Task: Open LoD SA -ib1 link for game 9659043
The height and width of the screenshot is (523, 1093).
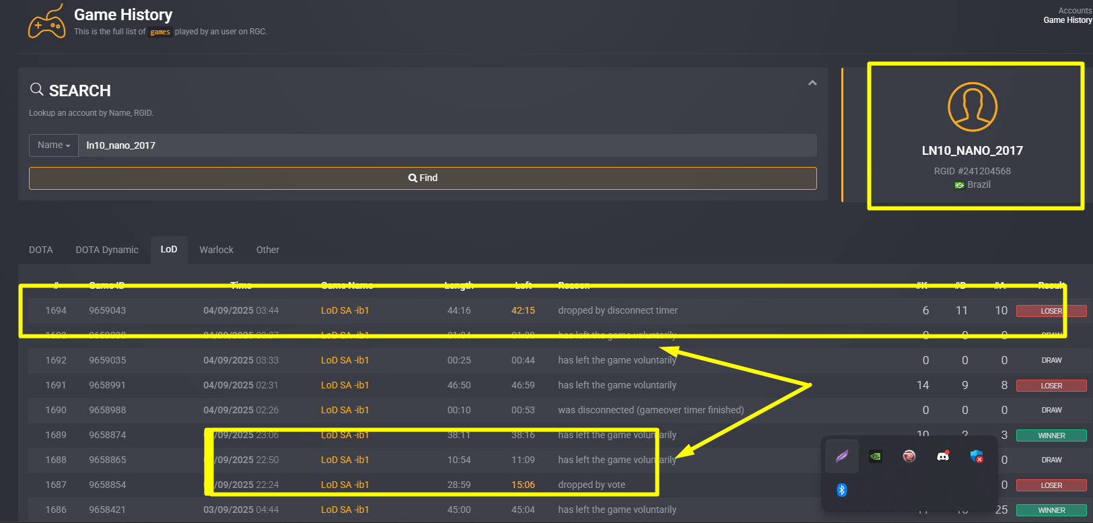Action: pyautogui.click(x=345, y=310)
